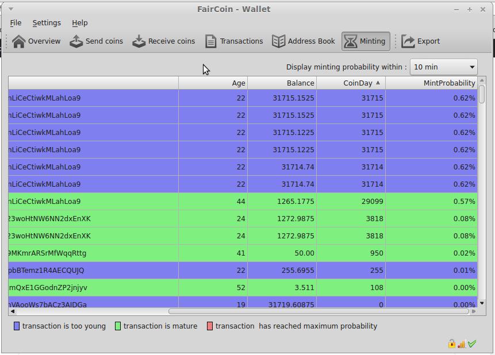Select the CoinDay cell 950
This screenshot has width=495, height=355.
click(351, 253)
